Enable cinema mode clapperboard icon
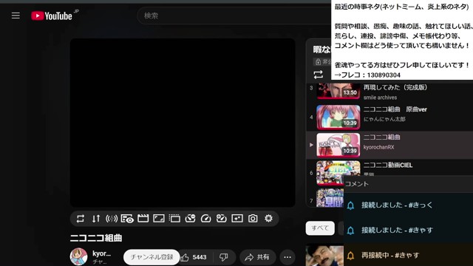Image resolution: width=473 pixels, height=266 pixels. tap(143, 219)
